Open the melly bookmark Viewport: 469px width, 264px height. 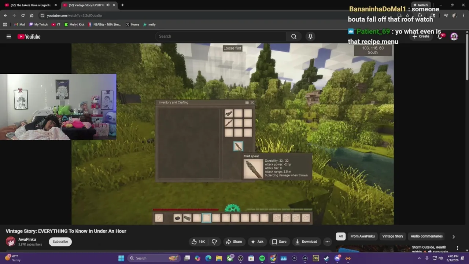[149, 25]
